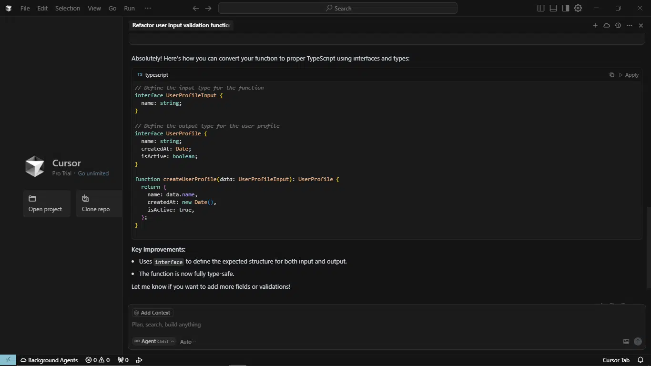Restore down the Cursor window

click(x=618, y=8)
